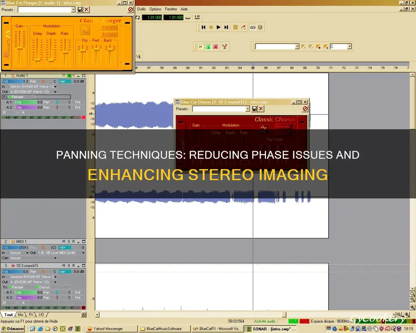416x333 pixels.
Task: Insert a new marker icon
Action: [318, 47]
